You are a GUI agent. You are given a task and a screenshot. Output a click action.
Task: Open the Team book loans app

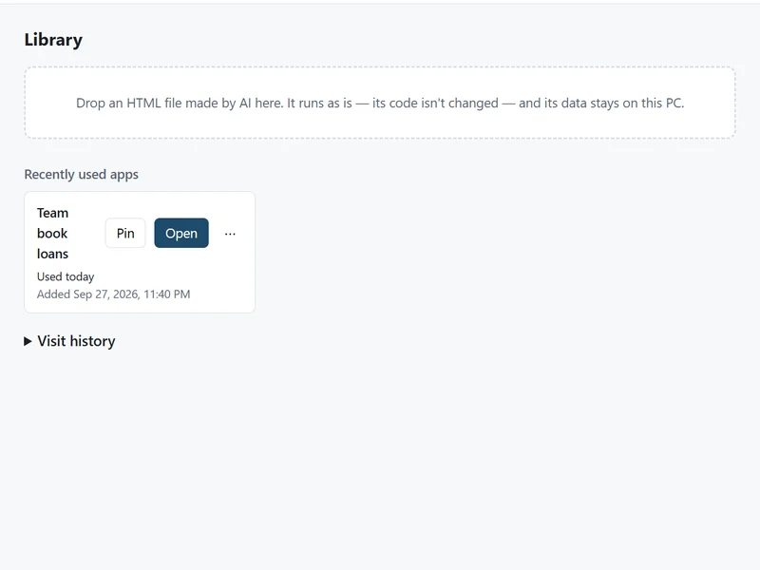[181, 233]
